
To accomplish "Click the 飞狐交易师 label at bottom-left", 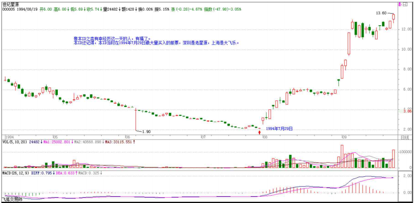I will (12, 200).
